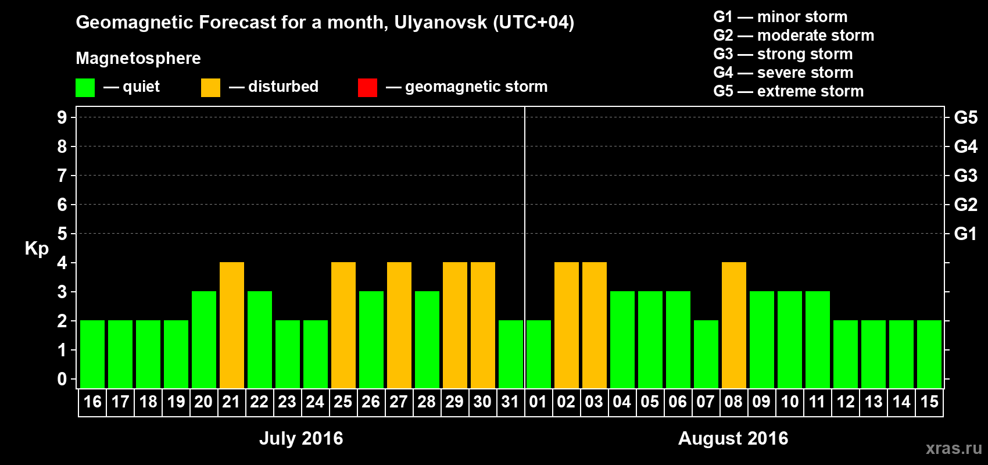
Task: Click Kp value 9 on left axis
Action: [62, 117]
